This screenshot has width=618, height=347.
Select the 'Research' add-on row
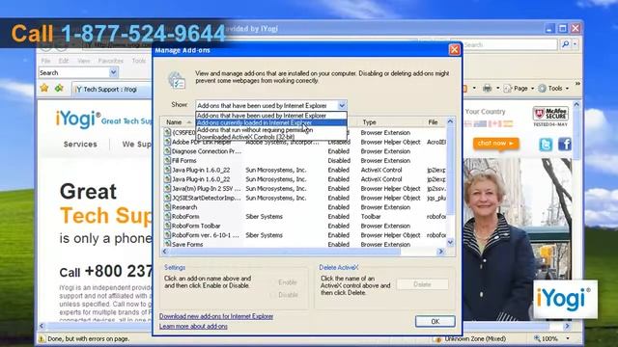[304, 207]
